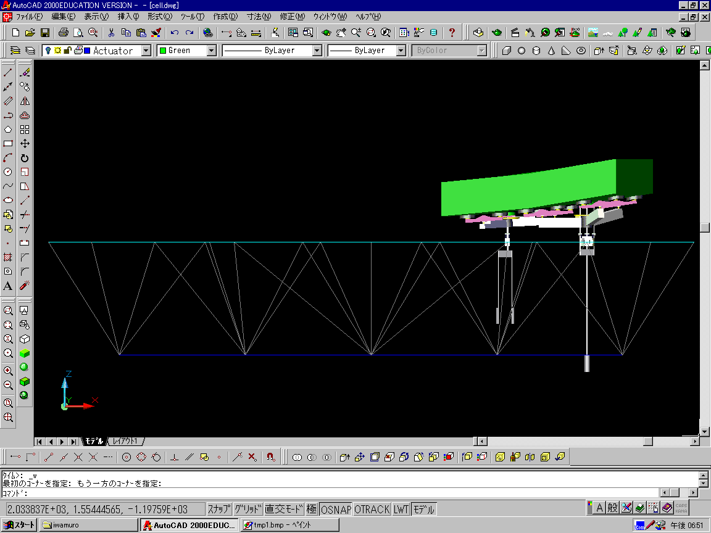The width and height of the screenshot is (711, 533).
Task: Open the 表示(V) menu
Action: 96,17
